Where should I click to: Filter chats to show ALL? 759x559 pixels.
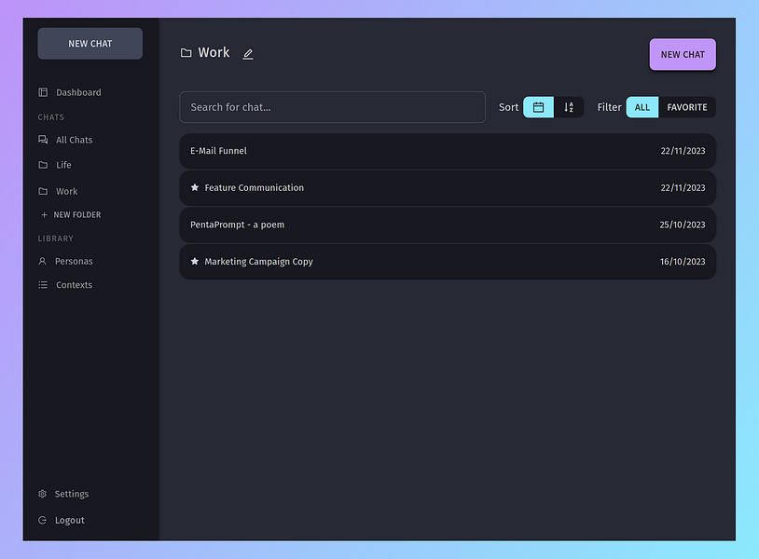(x=642, y=107)
